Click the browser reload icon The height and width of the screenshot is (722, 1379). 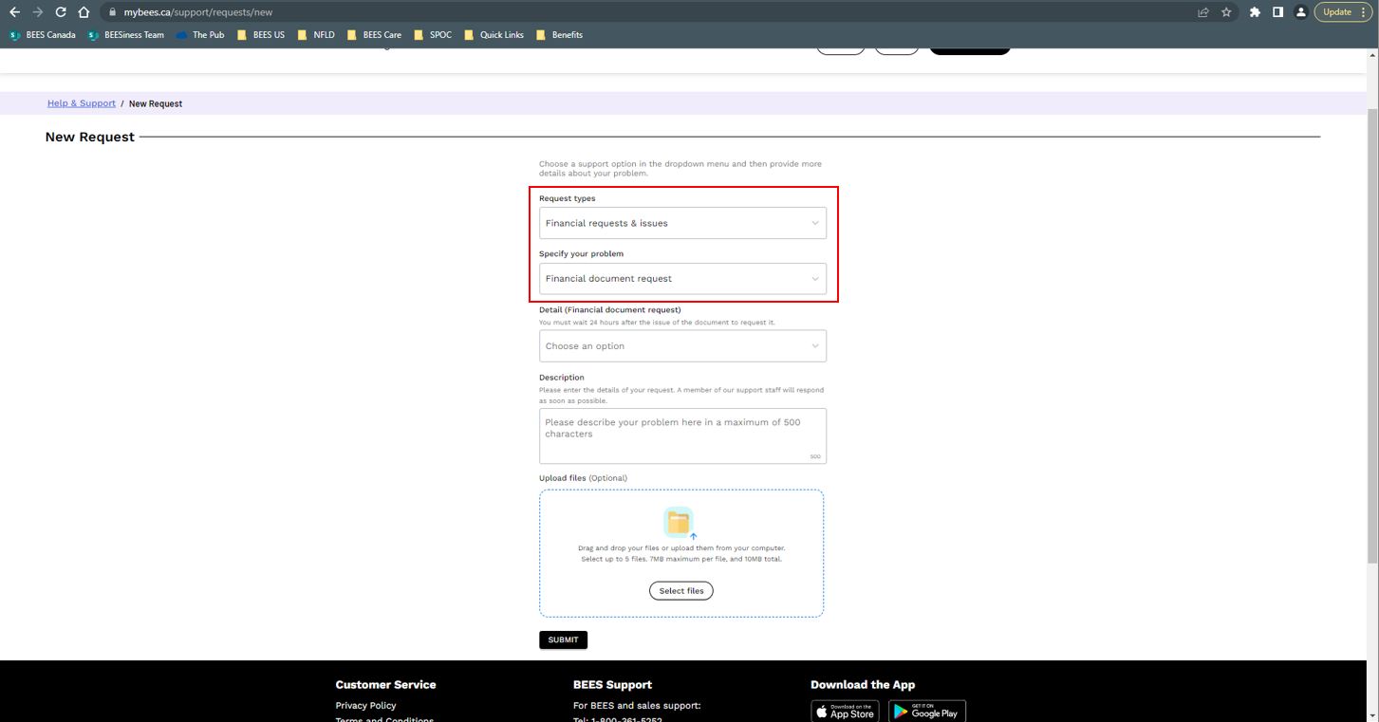point(61,12)
